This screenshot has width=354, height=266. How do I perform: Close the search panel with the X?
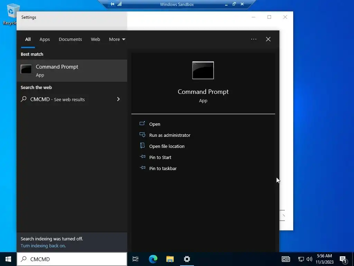coord(268,39)
